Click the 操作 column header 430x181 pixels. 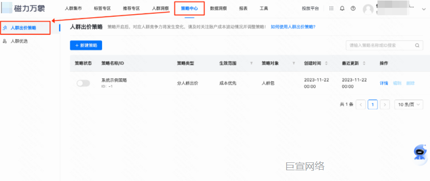tap(384, 63)
